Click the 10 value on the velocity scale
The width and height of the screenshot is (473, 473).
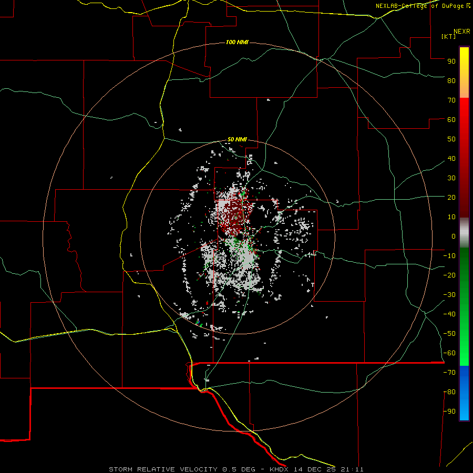click(451, 217)
